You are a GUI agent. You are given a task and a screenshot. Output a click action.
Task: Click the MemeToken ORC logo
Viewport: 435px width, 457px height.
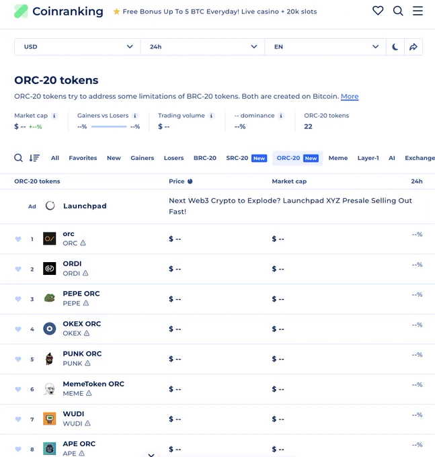click(50, 389)
